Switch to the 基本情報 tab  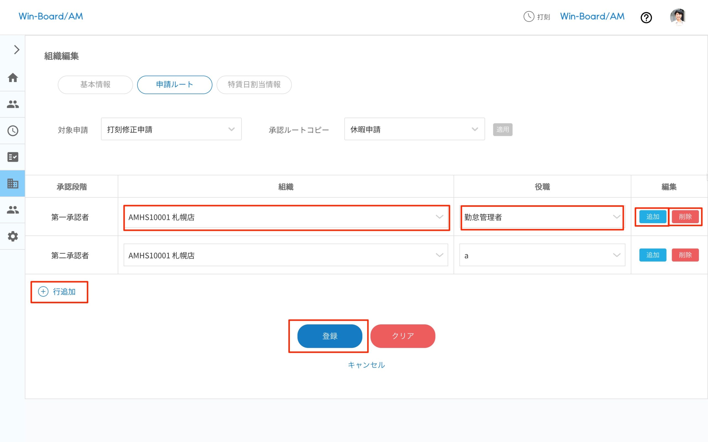pyautogui.click(x=95, y=85)
